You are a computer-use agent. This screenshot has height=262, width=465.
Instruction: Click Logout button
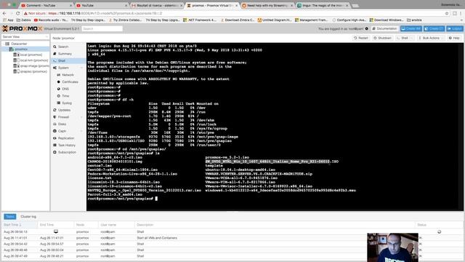455,29
